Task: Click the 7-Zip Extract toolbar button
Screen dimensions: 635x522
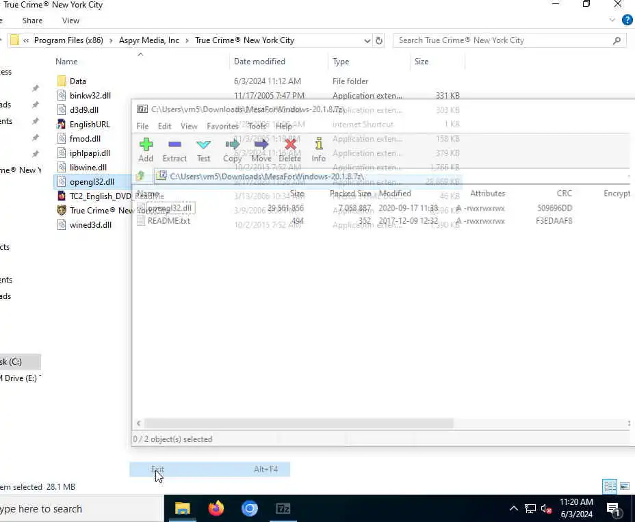Action: point(174,151)
